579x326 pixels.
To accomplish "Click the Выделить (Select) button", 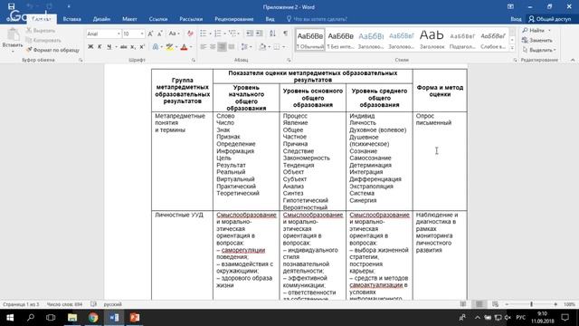I will tap(539, 50).
